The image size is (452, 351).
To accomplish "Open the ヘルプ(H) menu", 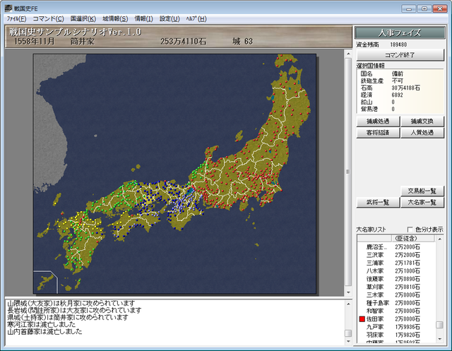I will point(196,19).
